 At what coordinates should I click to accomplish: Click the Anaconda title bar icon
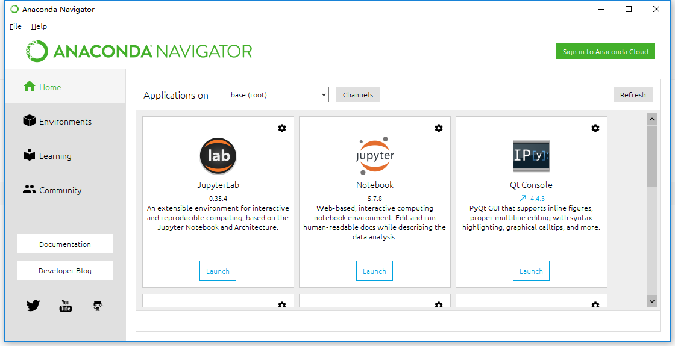pyautogui.click(x=14, y=9)
